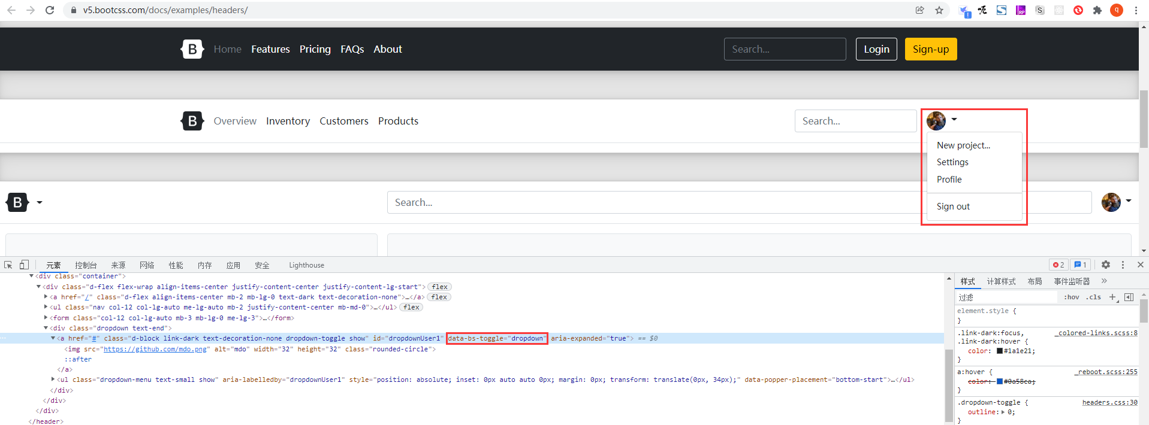Expand the ul dropdown-menu node in DOM tree
Image resolution: width=1149 pixels, height=425 pixels.
[53, 380]
